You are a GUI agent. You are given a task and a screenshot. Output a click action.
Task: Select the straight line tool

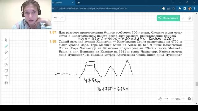tap(6, 58)
